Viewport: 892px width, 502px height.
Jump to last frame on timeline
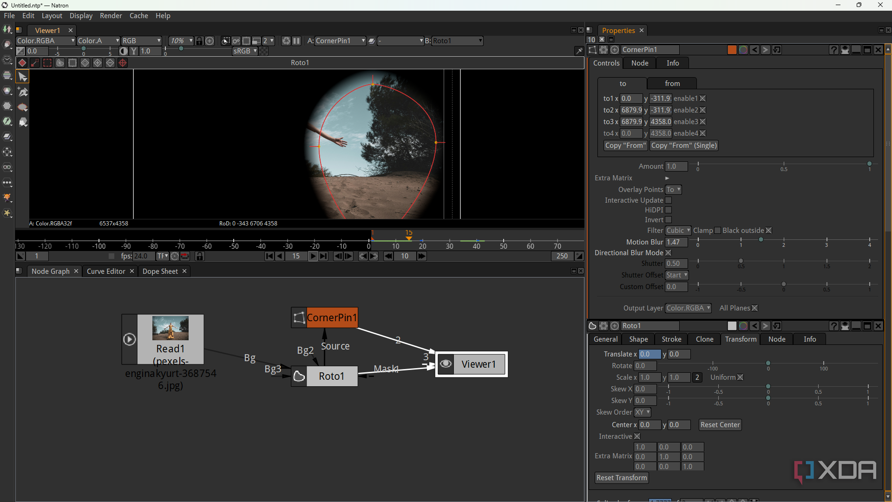pyautogui.click(x=324, y=256)
